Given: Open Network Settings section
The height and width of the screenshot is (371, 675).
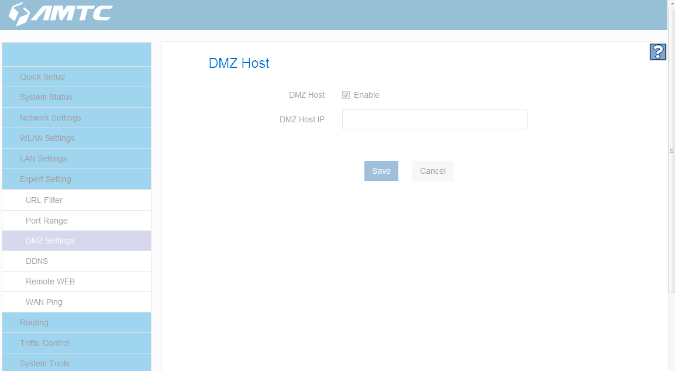Looking at the screenshot, I should pyautogui.click(x=77, y=118).
